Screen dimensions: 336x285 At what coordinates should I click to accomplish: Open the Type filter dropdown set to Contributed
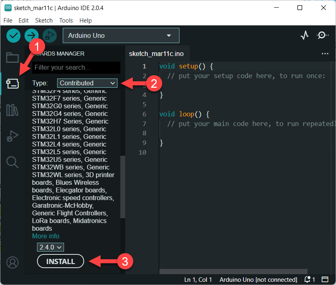click(87, 83)
